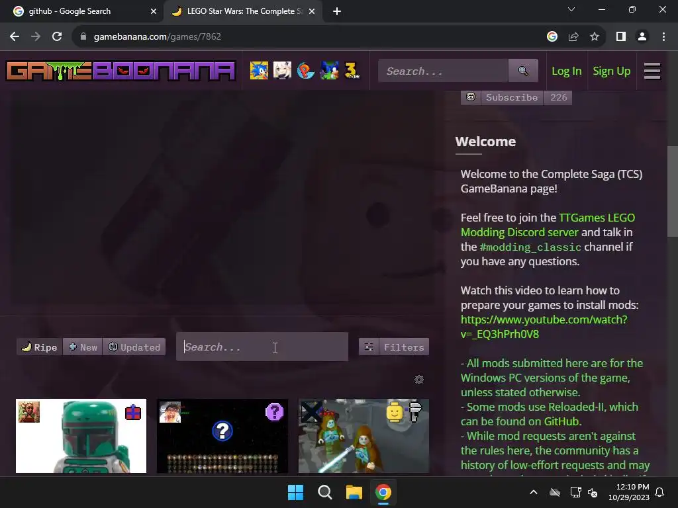Click the GameBanana logo
This screenshot has height=508, width=678.
tap(121, 71)
